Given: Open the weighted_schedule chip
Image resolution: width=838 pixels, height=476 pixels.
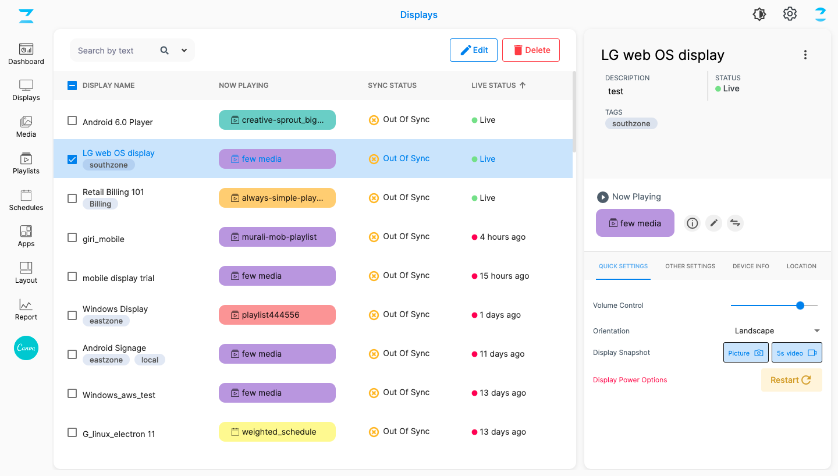Looking at the screenshot, I should pos(277,432).
